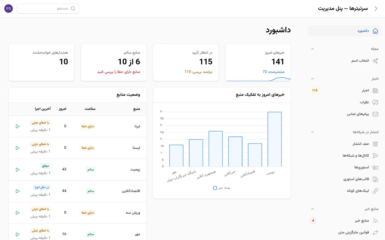Click the speech bubbles icon for نظرات
Screen dimensions: 385x240
point(375,102)
